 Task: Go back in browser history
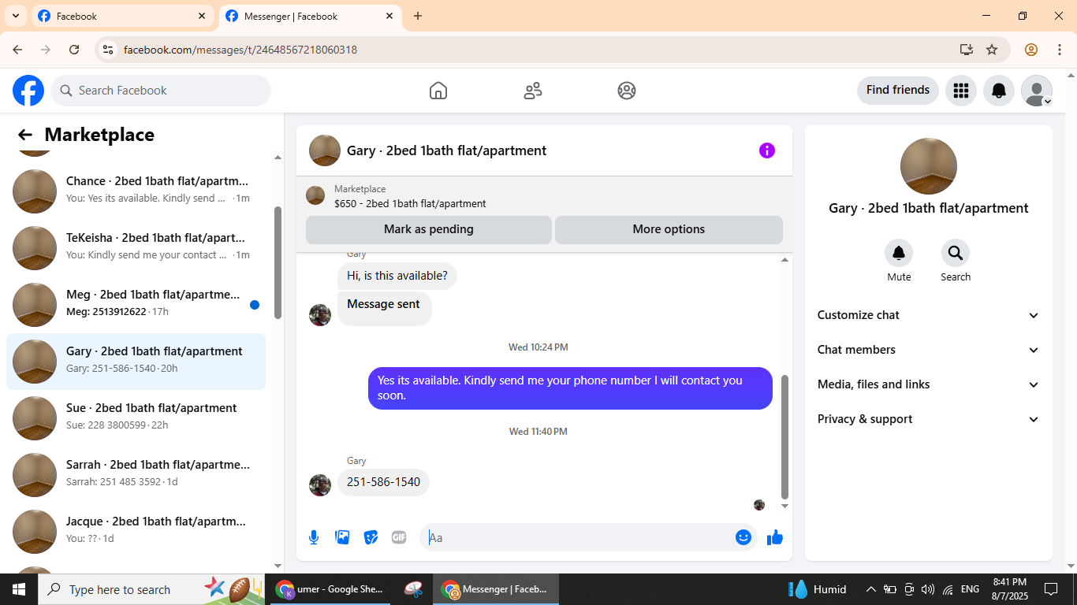point(17,50)
